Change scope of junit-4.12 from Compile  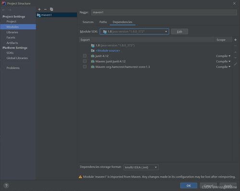tap(223, 56)
